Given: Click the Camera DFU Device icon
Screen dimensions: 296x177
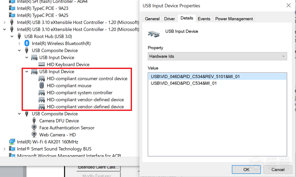Looking at the screenshot, I should [x=34, y=121].
